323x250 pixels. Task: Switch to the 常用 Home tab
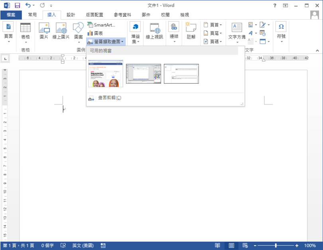pos(32,15)
